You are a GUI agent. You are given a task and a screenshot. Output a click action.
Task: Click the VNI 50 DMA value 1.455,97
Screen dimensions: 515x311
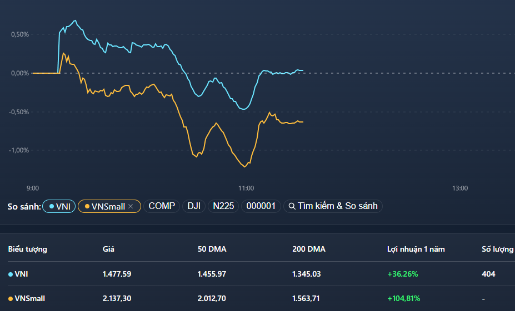(212, 274)
